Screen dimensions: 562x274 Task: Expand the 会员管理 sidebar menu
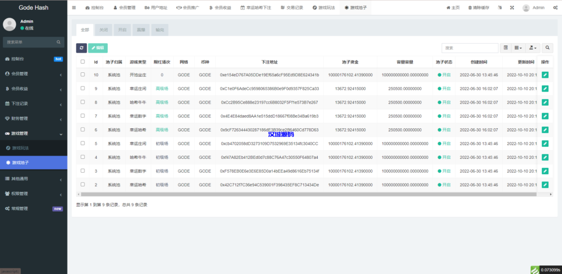click(x=33, y=73)
